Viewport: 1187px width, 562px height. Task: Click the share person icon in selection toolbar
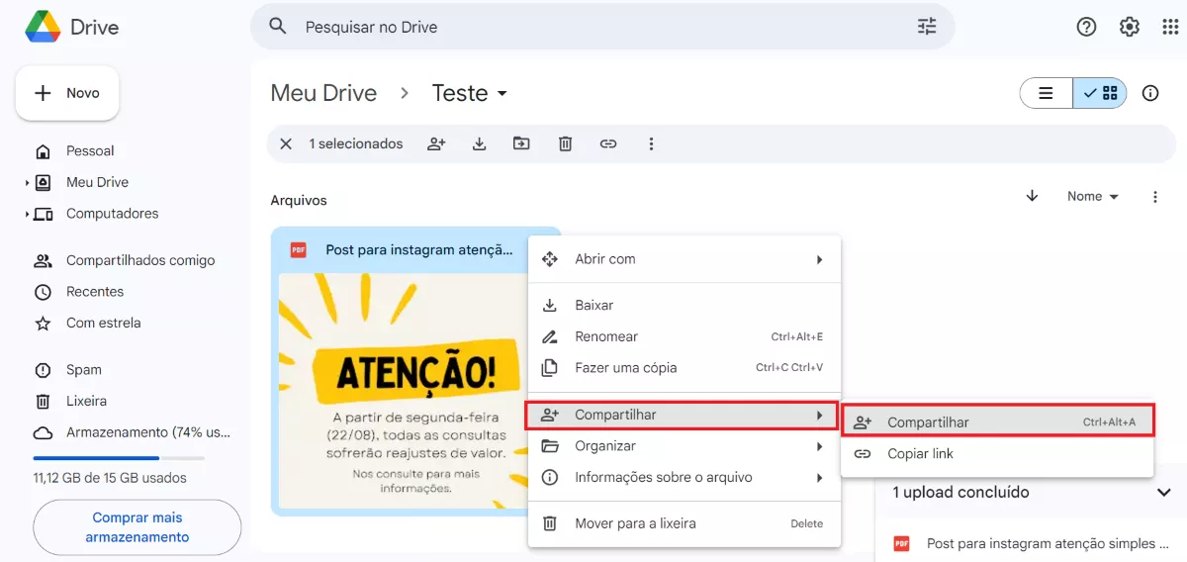(x=436, y=143)
